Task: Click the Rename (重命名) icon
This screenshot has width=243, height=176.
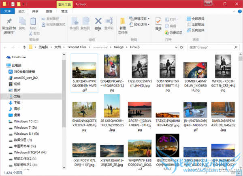Action: (x=109, y=21)
